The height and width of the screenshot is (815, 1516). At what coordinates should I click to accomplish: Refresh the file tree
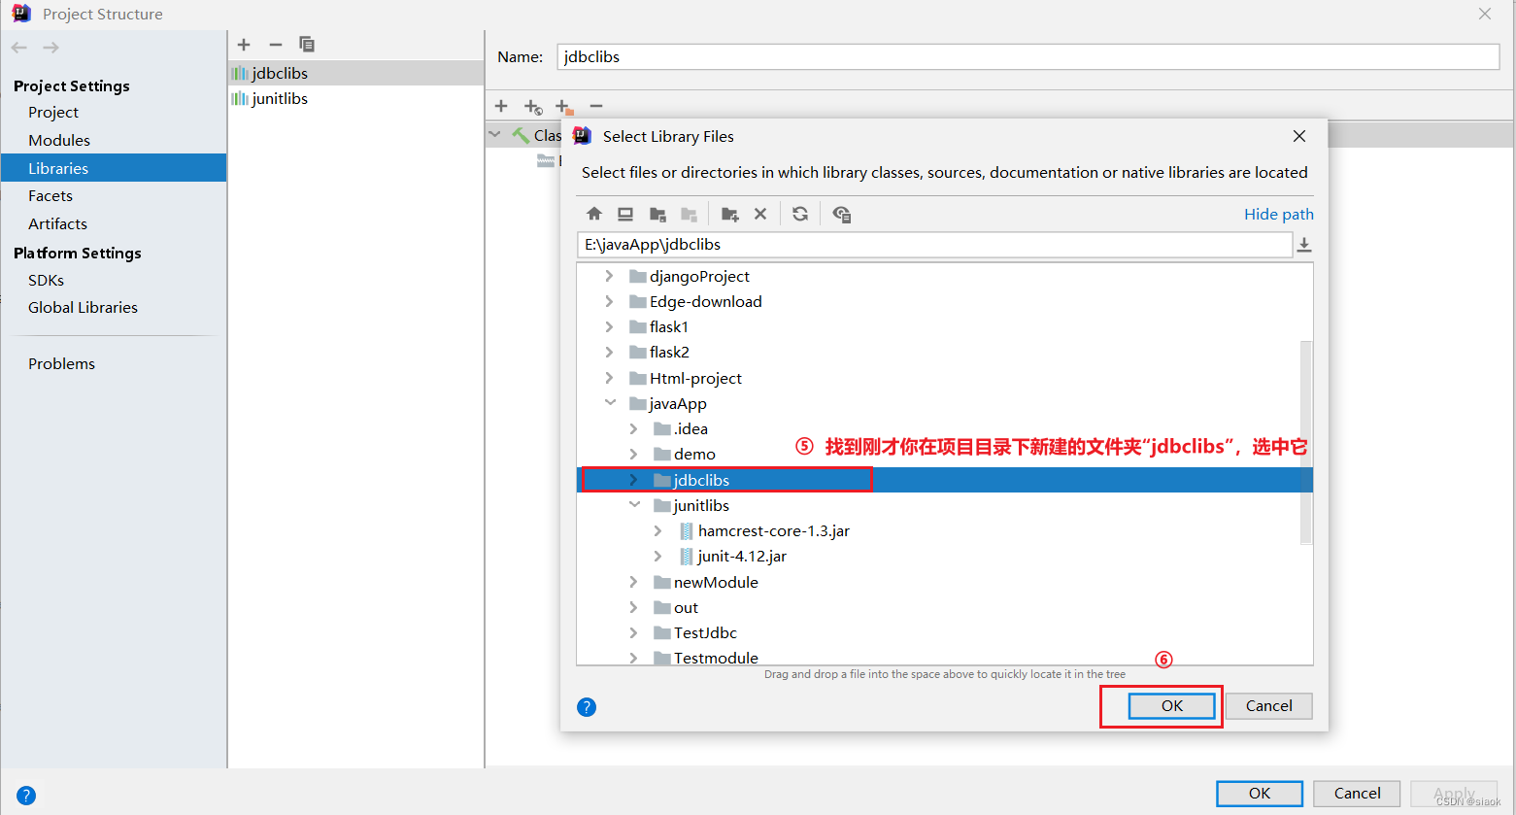800,214
